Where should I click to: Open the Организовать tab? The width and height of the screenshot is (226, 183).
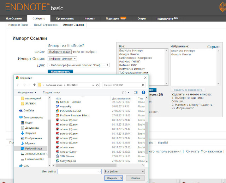pos(65,19)
